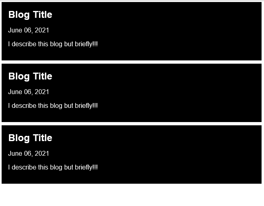Open the second Blog Title heading
Image resolution: width=264 pixels, height=206 pixels.
(x=30, y=76)
